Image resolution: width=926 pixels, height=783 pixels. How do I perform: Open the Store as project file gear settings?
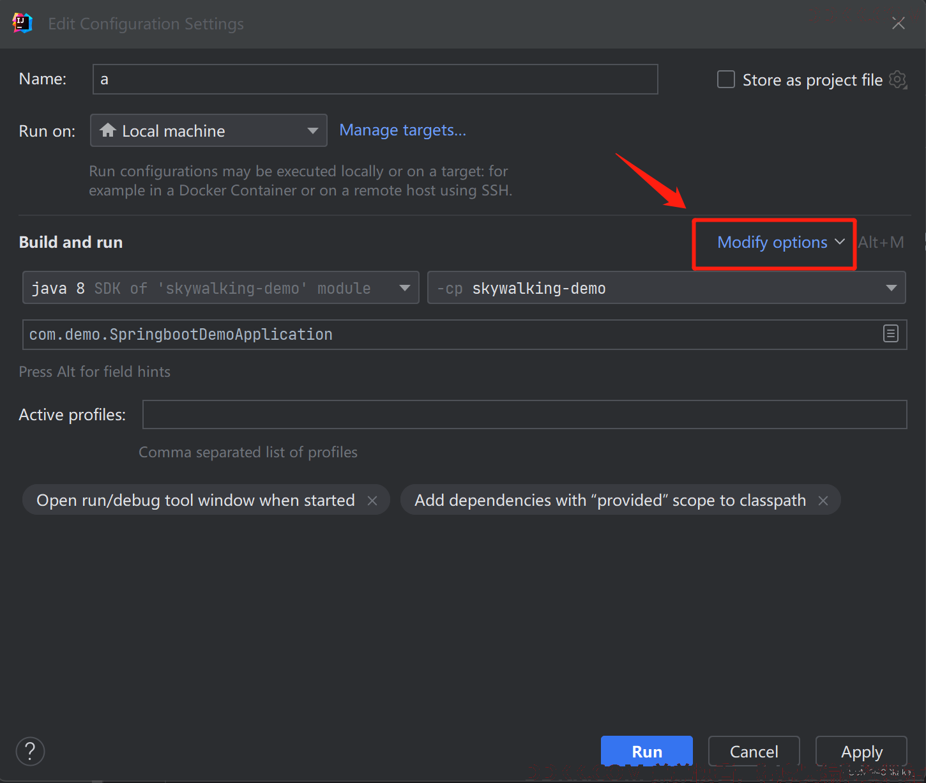[898, 80]
